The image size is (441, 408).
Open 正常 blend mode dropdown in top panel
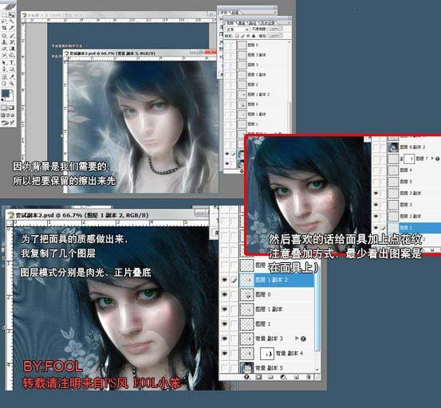(237, 29)
